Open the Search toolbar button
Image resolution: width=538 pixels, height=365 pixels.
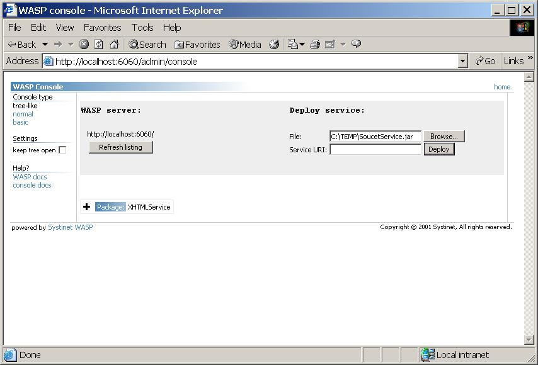(147, 45)
